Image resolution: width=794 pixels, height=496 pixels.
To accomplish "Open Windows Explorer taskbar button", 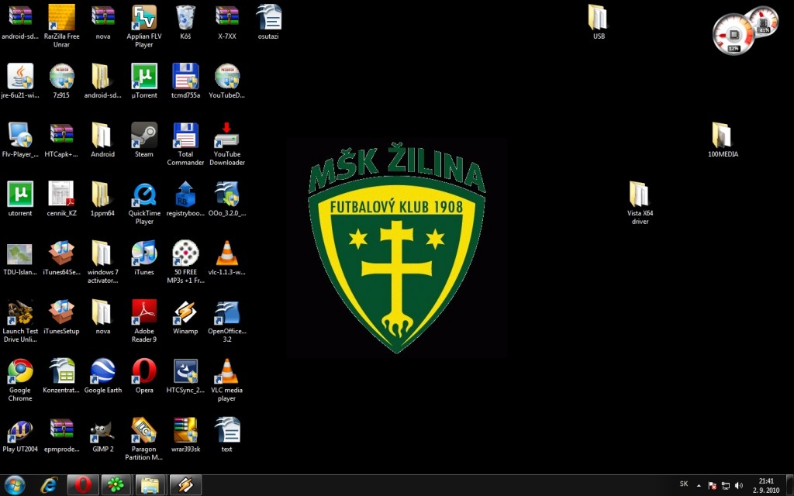I will pos(150,485).
